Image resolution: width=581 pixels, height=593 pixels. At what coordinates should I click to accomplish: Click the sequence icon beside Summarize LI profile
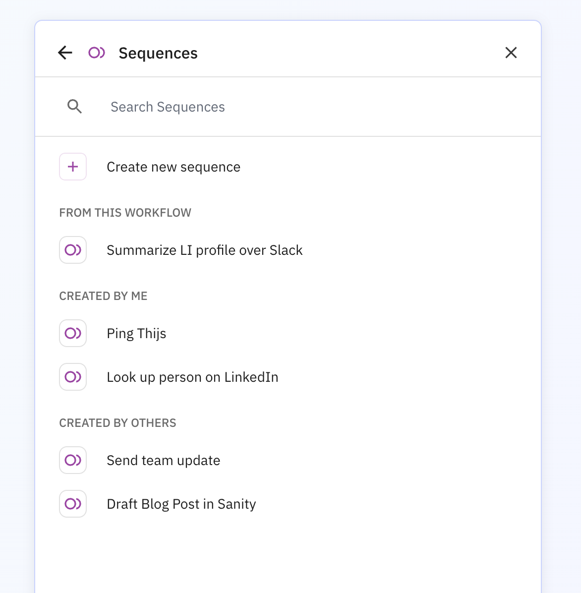[73, 250]
